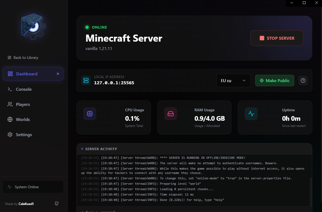Open the Console sidebar icon
Screen dimensions: 322x212
(10, 89)
